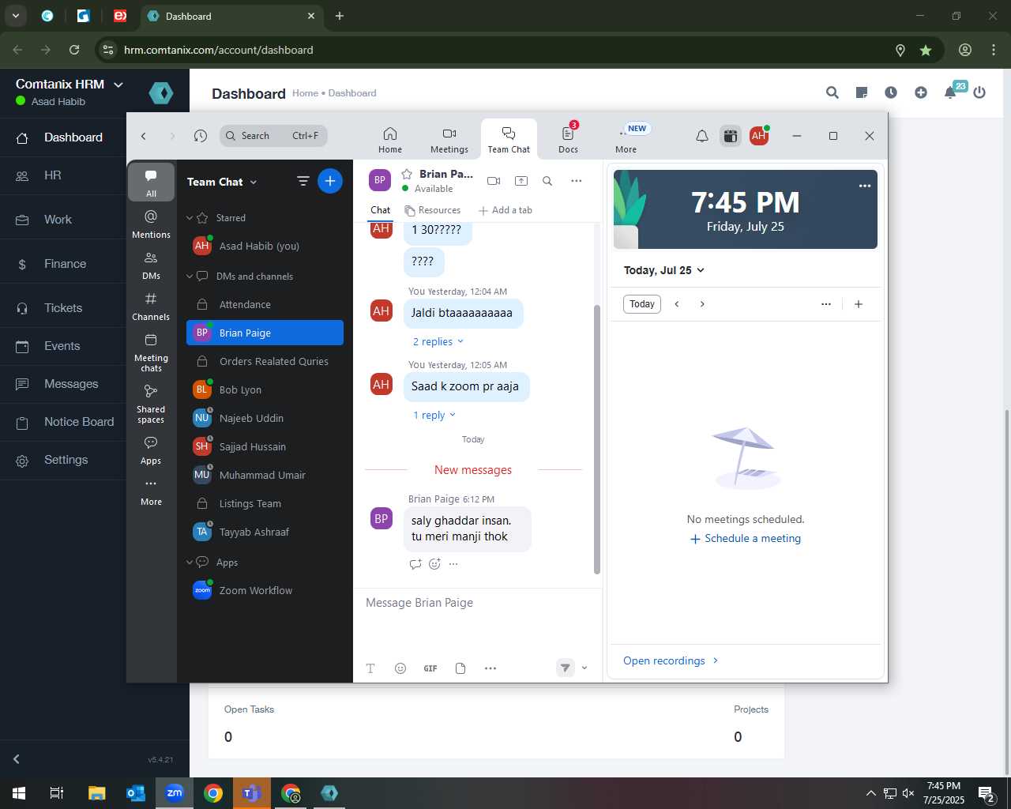This screenshot has width=1011, height=809.
Task: Click the chat message list scrollbar
Action: tap(596, 438)
